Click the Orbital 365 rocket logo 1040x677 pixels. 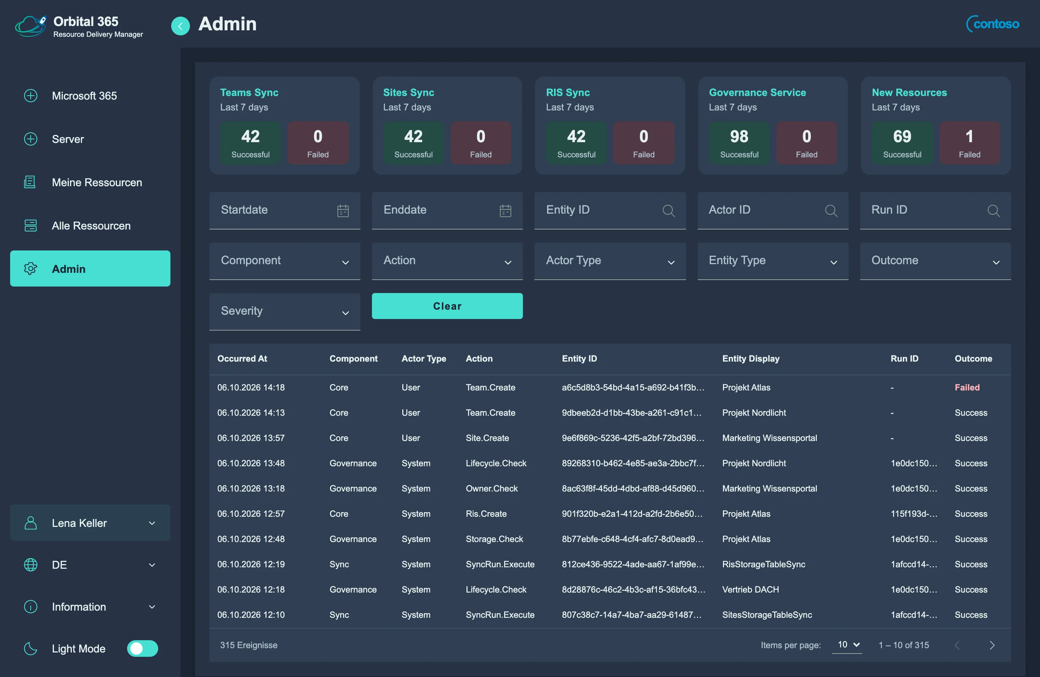click(31, 26)
